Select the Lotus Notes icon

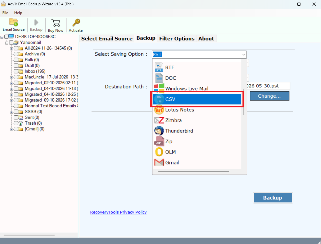point(159,110)
